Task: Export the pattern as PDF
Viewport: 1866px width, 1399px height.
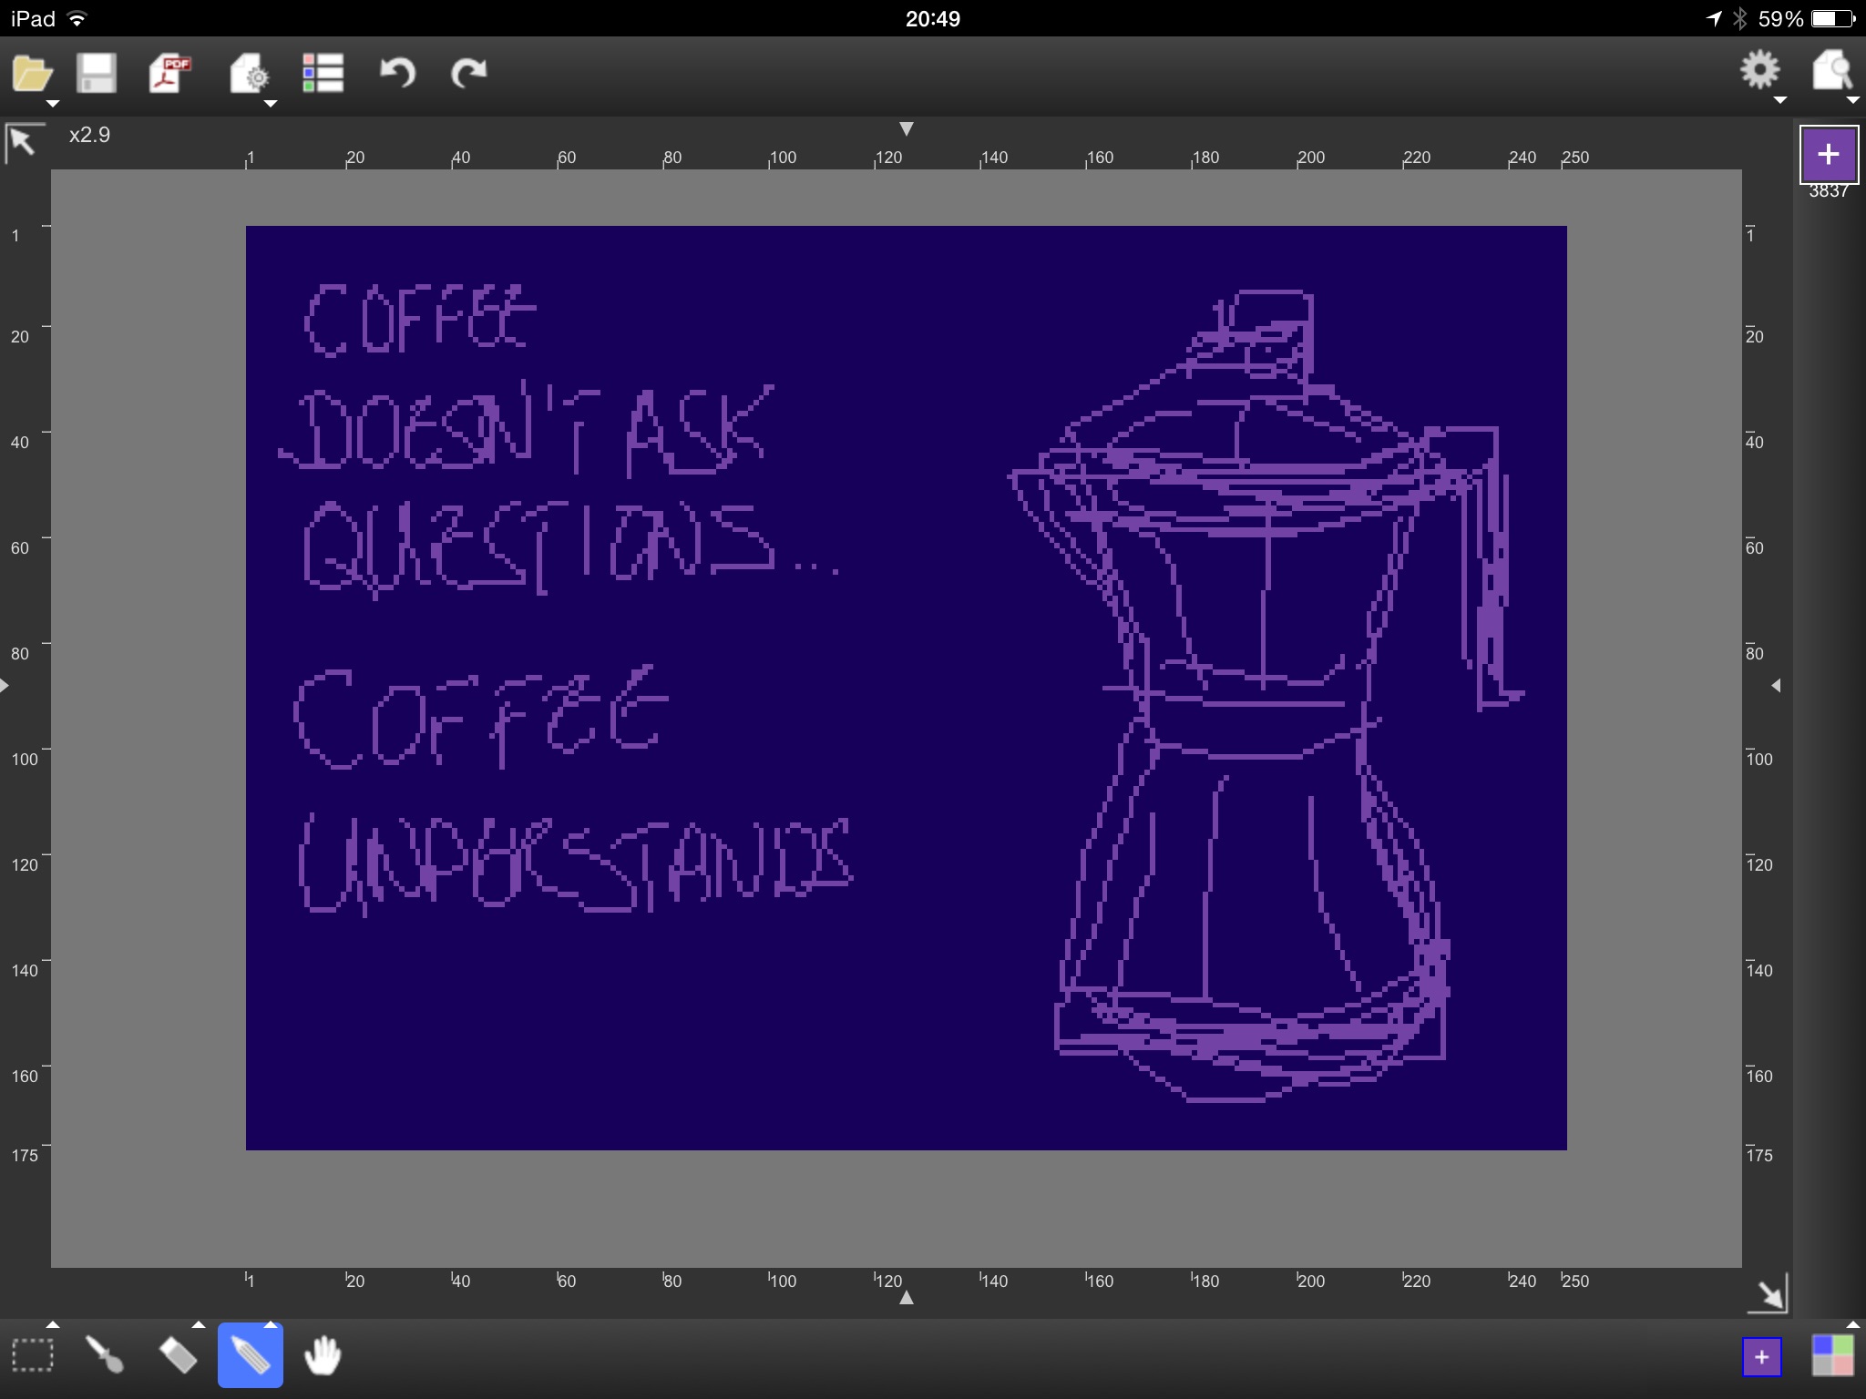Action: 169,74
